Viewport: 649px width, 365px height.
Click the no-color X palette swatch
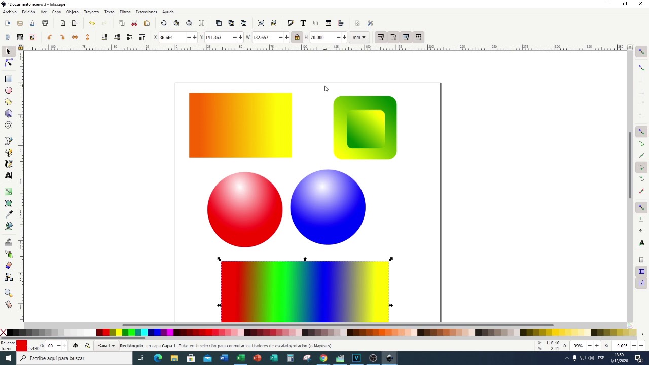4,332
